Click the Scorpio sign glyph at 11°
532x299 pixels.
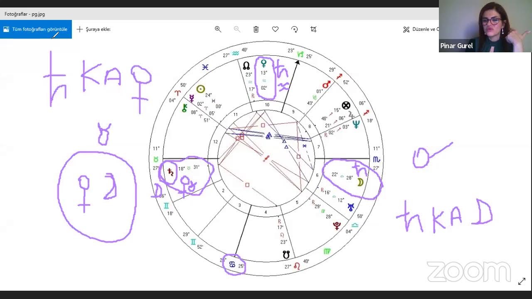pyautogui.click(x=376, y=159)
